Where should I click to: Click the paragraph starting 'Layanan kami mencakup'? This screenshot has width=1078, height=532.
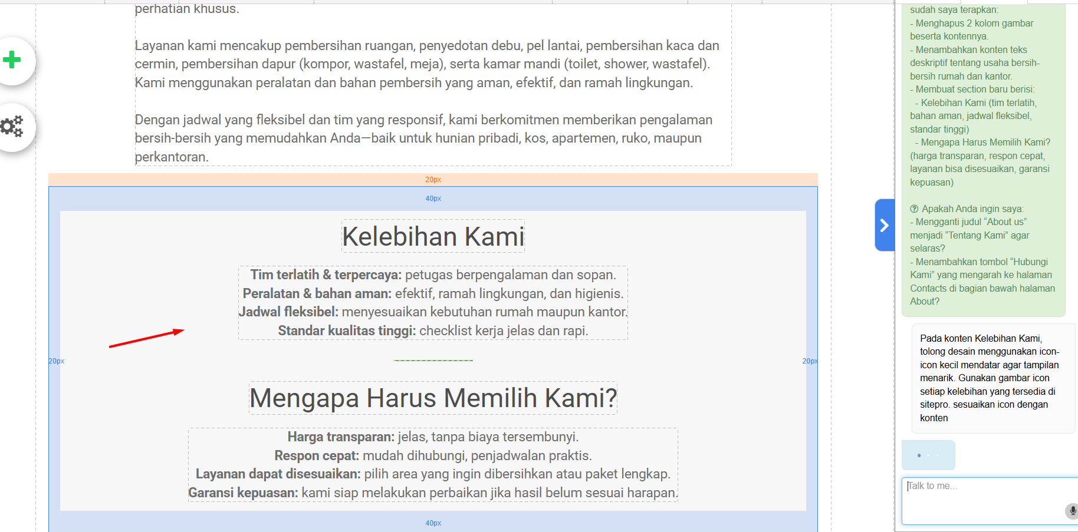tap(427, 64)
